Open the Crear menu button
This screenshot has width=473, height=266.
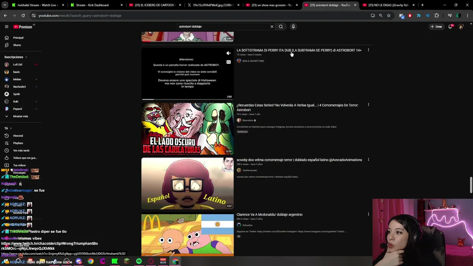tap(436, 27)
